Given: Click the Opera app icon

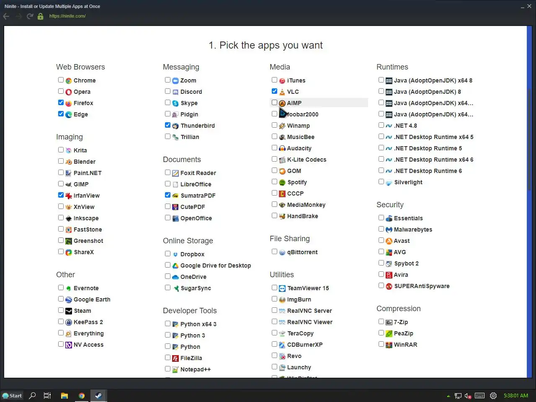Looking at the screenshot, I should (69, 92).
